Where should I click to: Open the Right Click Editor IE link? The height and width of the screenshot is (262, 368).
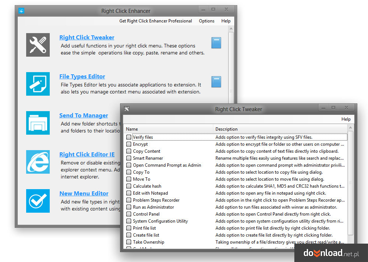(87, 155)
